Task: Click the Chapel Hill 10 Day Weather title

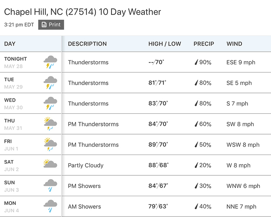Action: pos(82,12)
